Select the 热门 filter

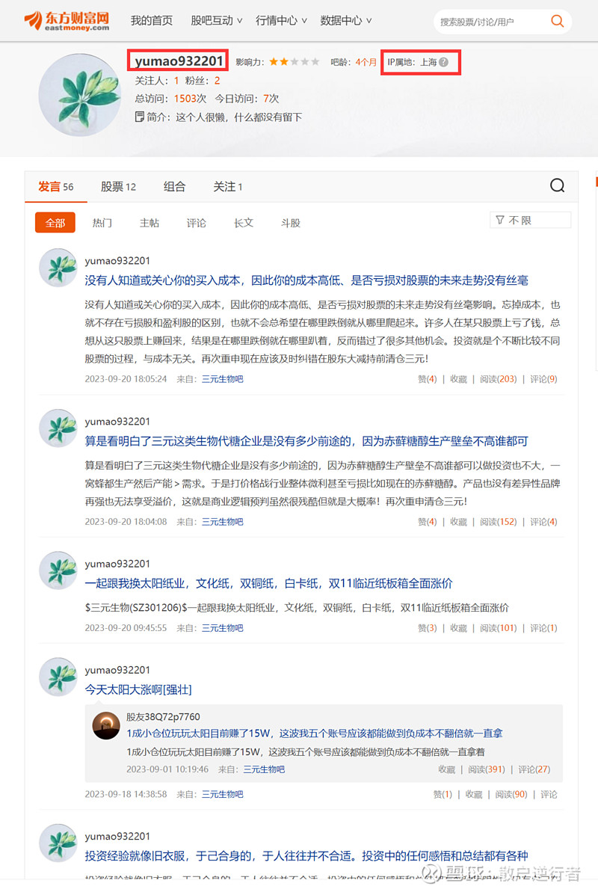pos(102,223)
